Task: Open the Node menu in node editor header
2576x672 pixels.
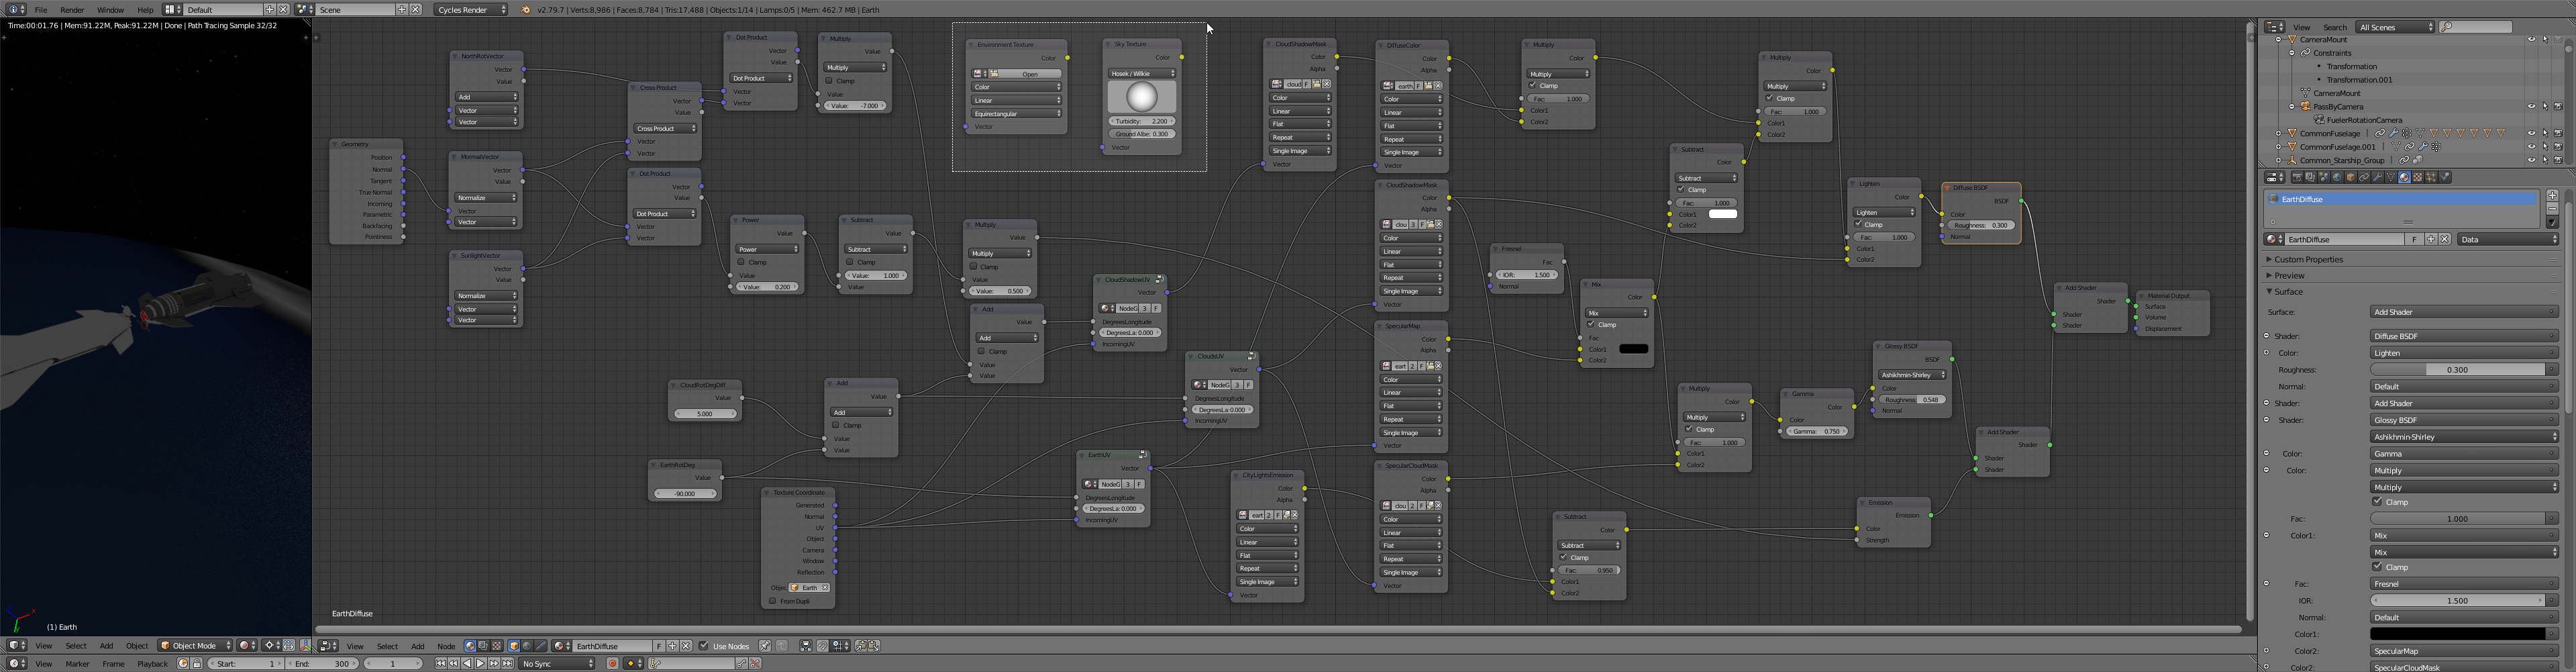Action: coord(446,646)
